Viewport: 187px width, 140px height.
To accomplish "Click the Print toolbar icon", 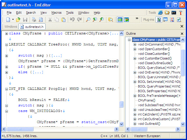I will (34, 20).
